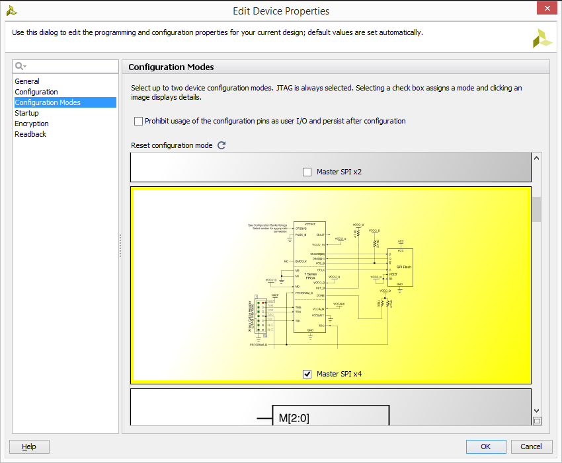This screenshot has width=562, height=463.
Task: Click the 'Configuration Modes' panel heading
Action: (x=171, y=67)
